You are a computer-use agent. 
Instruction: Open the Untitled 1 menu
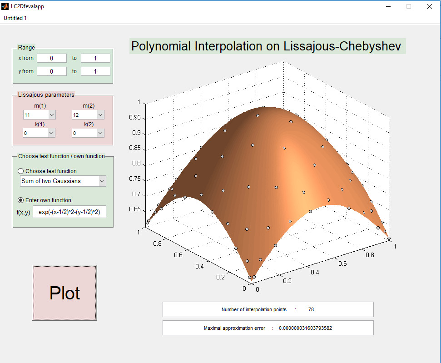pos(15,18)
